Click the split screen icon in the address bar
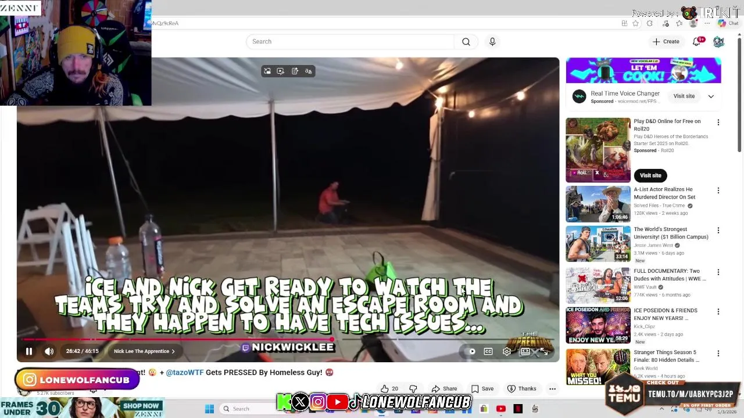Viewport: 744px width, 418px height. [x=624, y=23]
